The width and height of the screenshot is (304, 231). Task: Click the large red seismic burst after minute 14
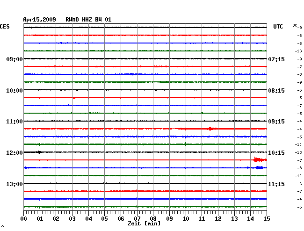260,159
